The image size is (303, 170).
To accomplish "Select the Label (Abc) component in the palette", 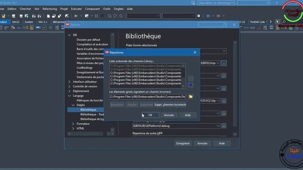I will pyautogui.click(x=19, y=28).
